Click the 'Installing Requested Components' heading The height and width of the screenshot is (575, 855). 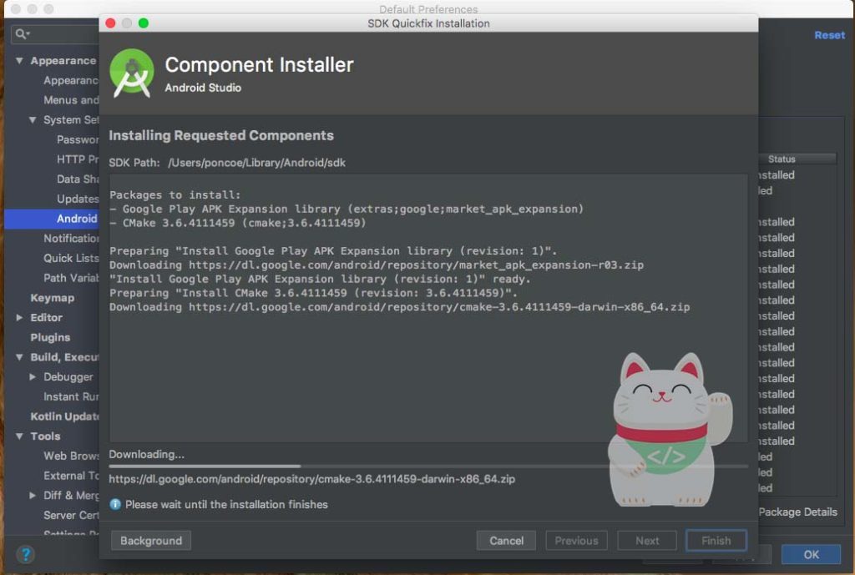[x=221, y=135]
